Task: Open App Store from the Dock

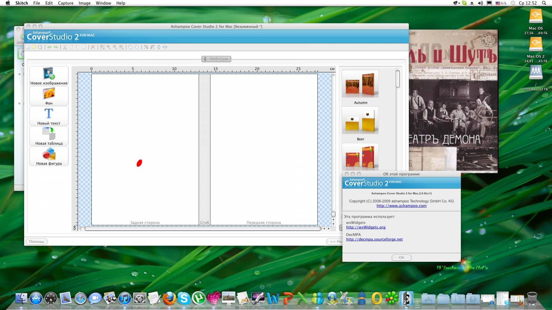Action: click(36, 298)
